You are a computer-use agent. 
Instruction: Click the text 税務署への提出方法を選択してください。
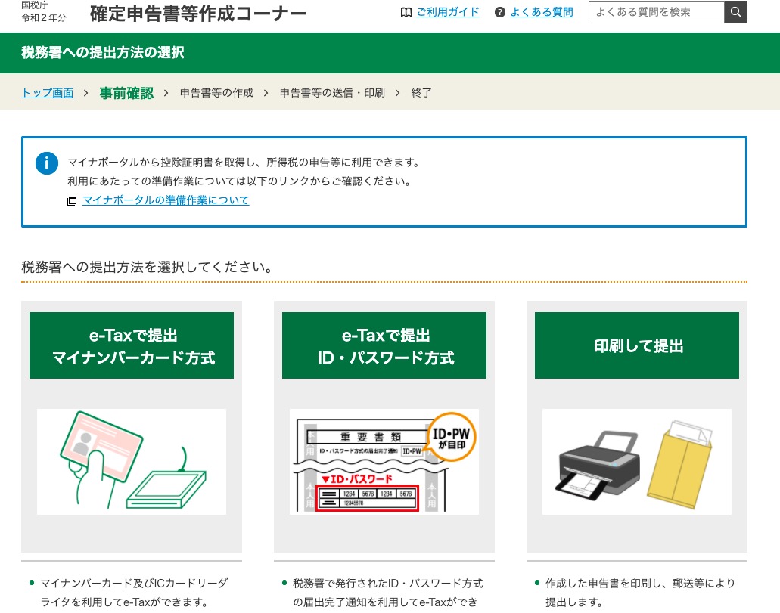(148, 267)
